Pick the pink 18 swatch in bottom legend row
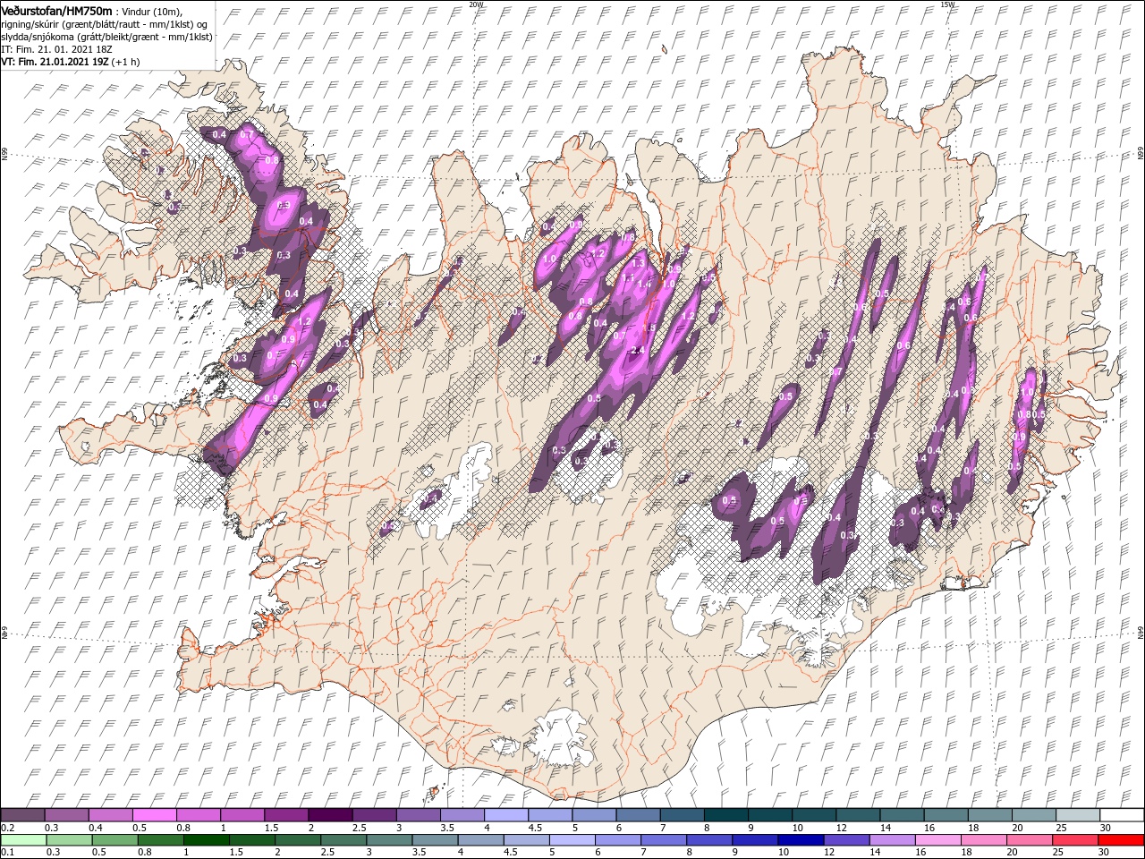The image size is (1145, 859). pyautogui.click(x=983, y=840)
